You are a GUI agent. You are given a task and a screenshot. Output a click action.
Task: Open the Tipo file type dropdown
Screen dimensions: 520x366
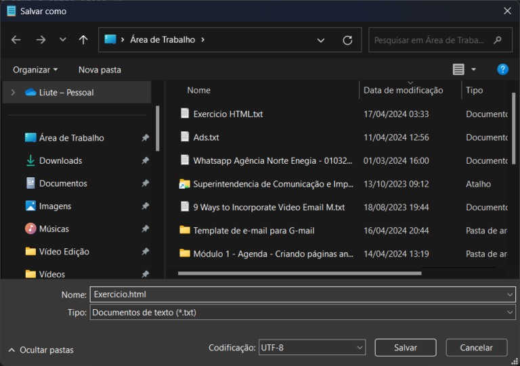coord(302,313)
